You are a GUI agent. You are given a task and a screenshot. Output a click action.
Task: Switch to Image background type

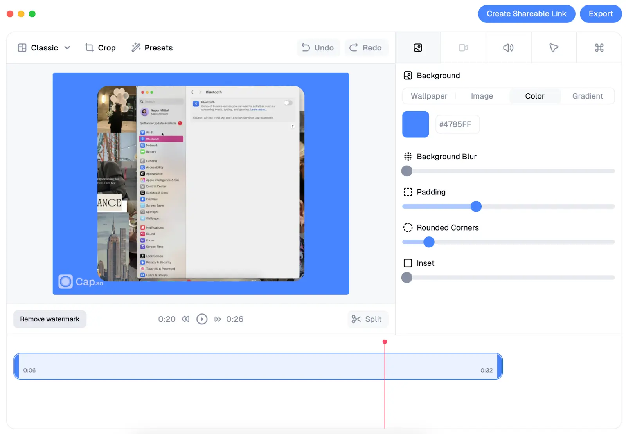tap(482, 96)
